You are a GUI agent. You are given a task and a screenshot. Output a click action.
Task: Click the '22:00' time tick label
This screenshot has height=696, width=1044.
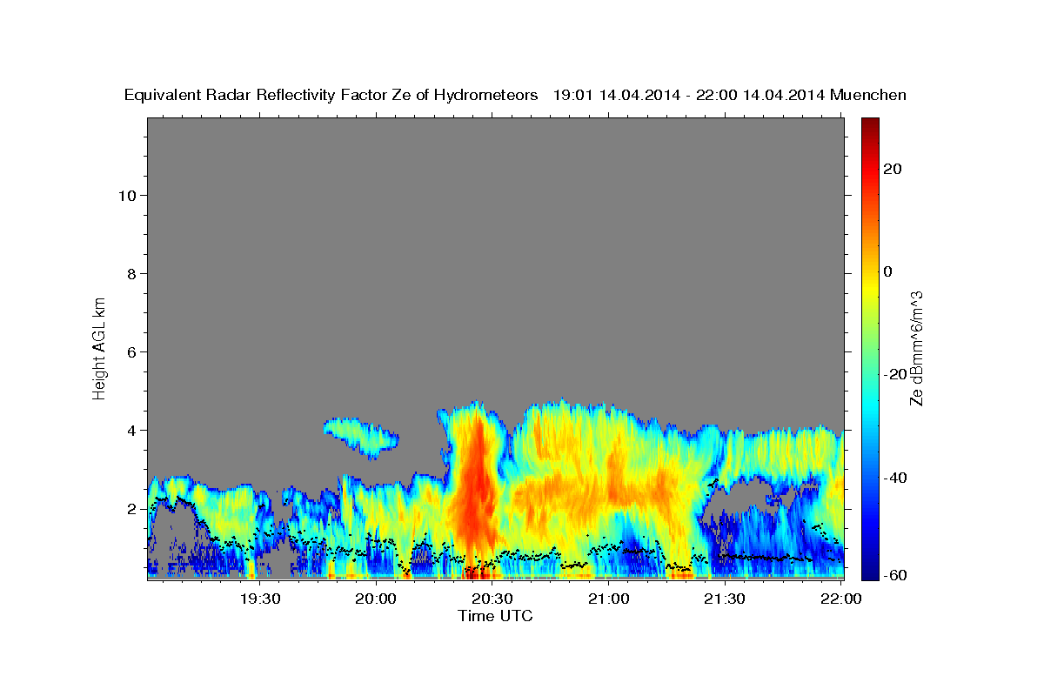click(x=841, y=599)
